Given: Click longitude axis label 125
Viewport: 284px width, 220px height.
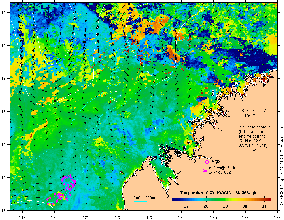Looking at the screenshot, I should 214,217.
